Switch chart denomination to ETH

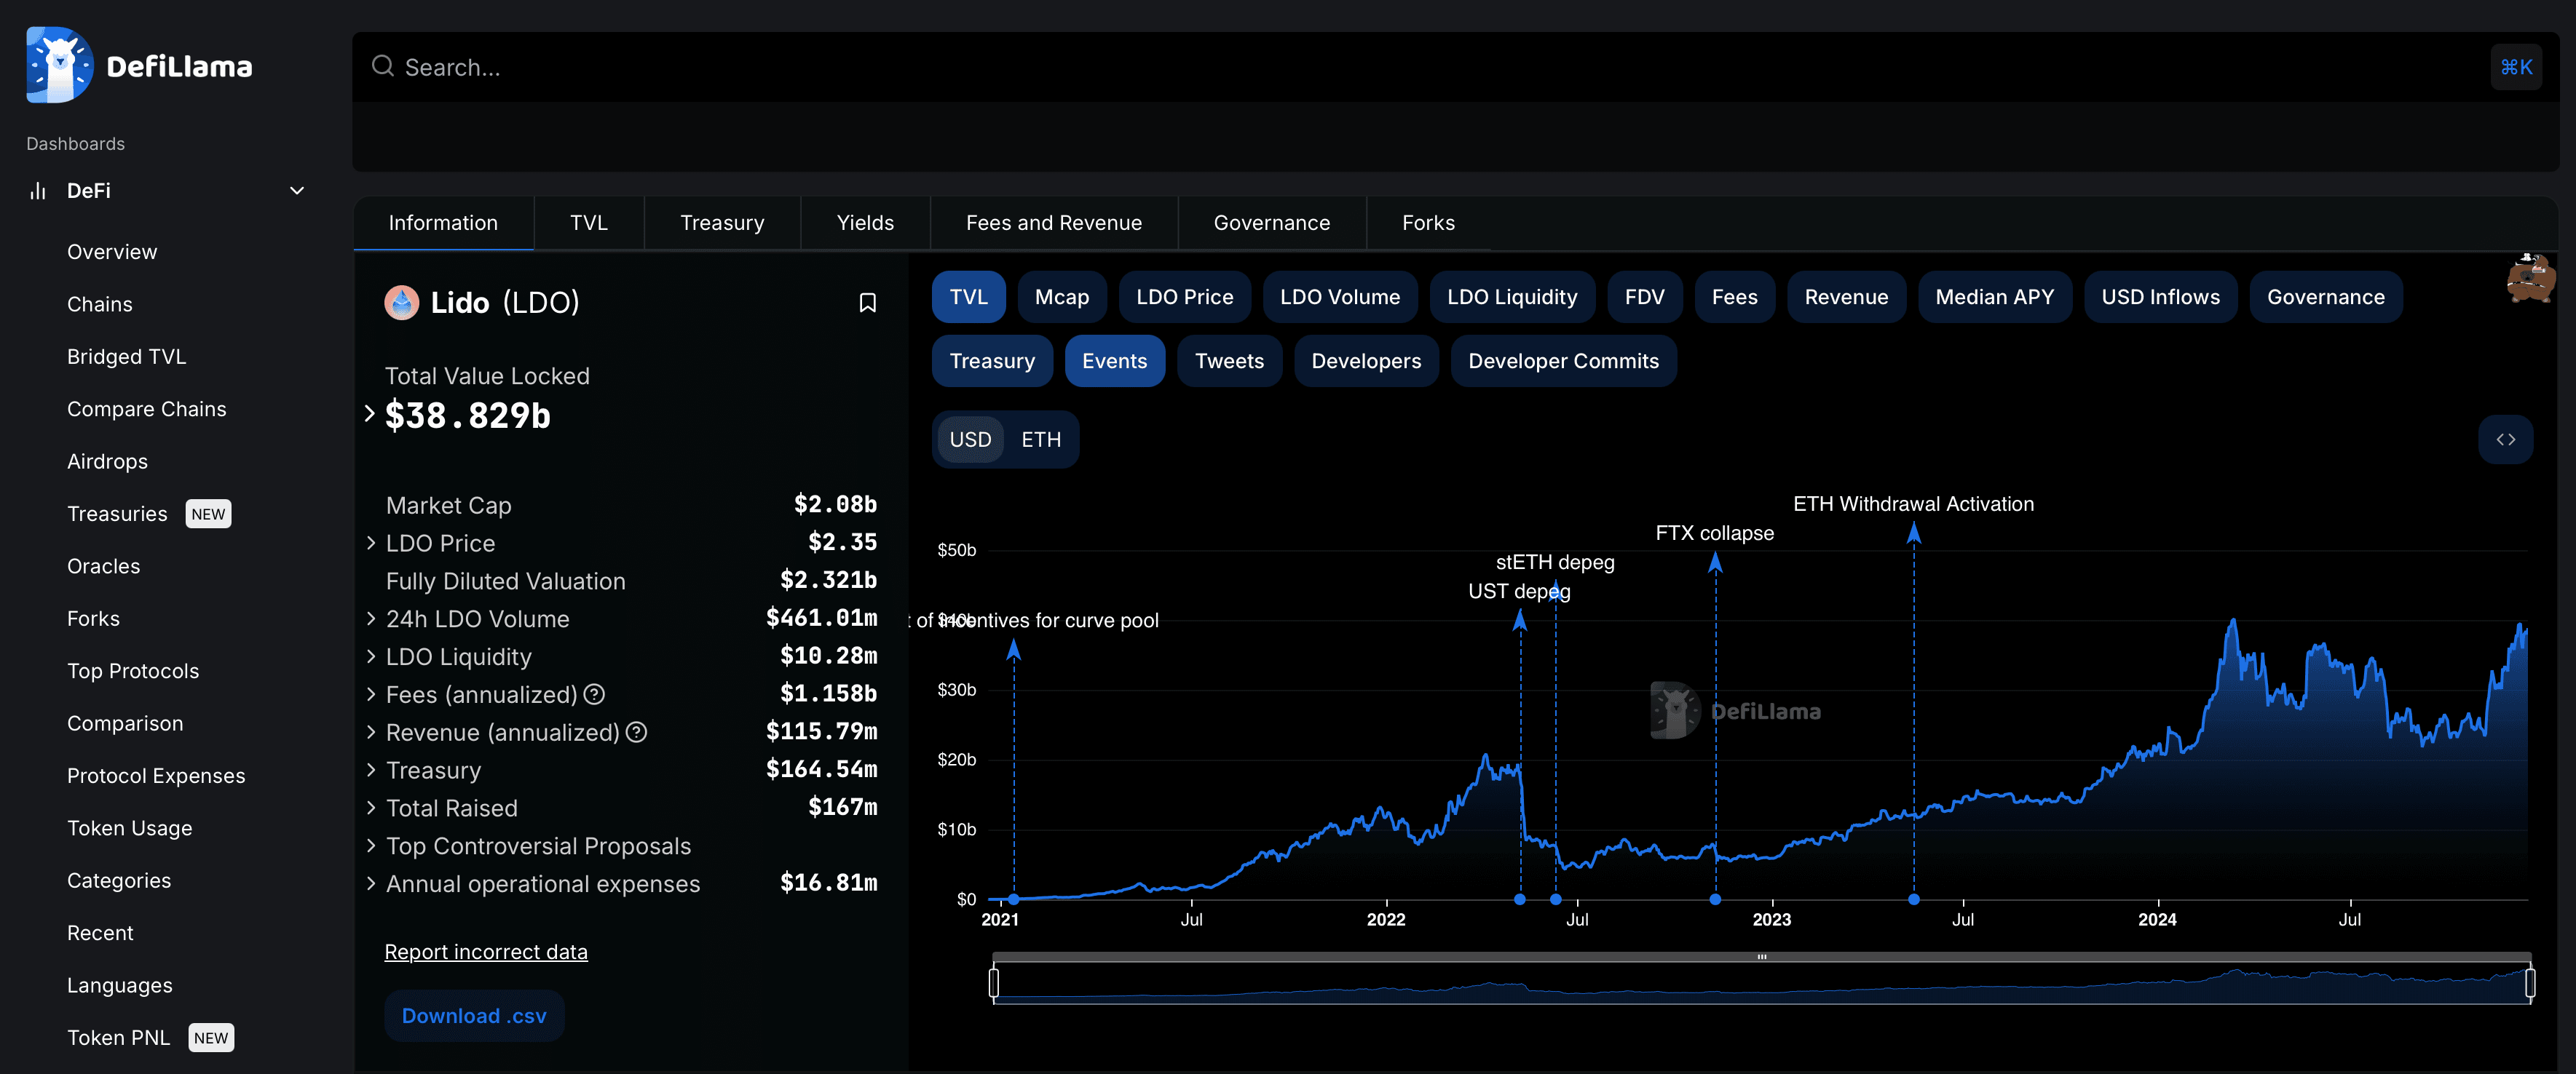1040,439
